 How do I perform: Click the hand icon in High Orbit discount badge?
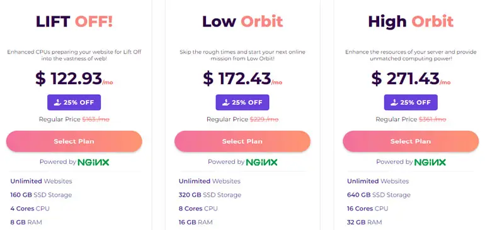394,102
